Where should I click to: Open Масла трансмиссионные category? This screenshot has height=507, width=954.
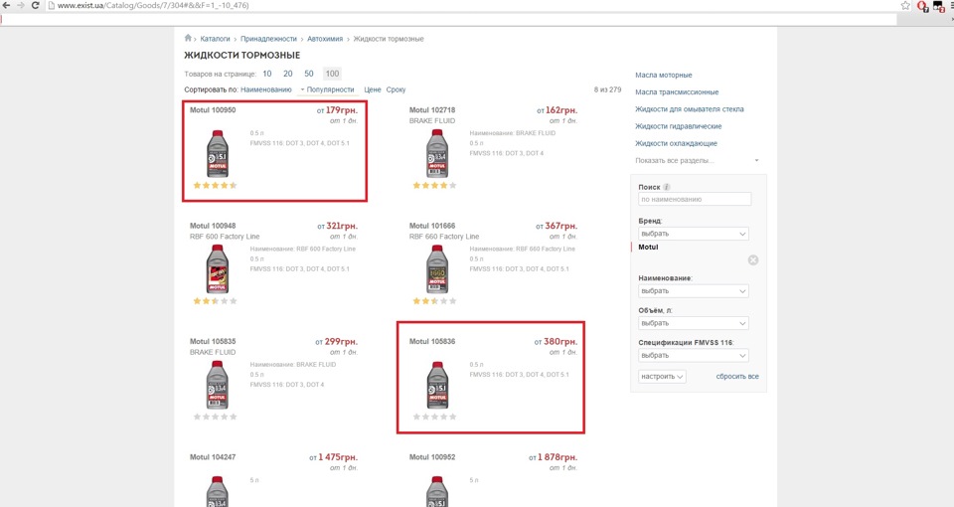677,91
